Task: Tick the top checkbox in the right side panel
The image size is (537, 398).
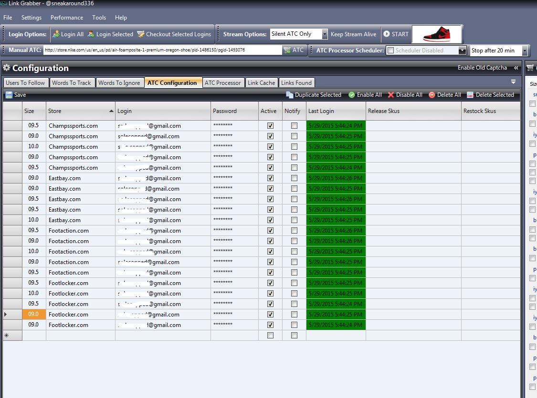Action: pyautogui.click(x=532, y=103)
